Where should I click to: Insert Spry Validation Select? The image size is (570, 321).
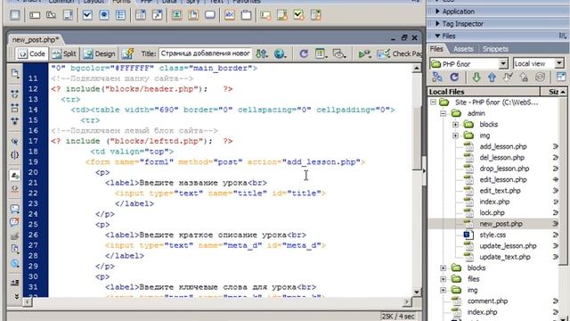coord(315,15)
